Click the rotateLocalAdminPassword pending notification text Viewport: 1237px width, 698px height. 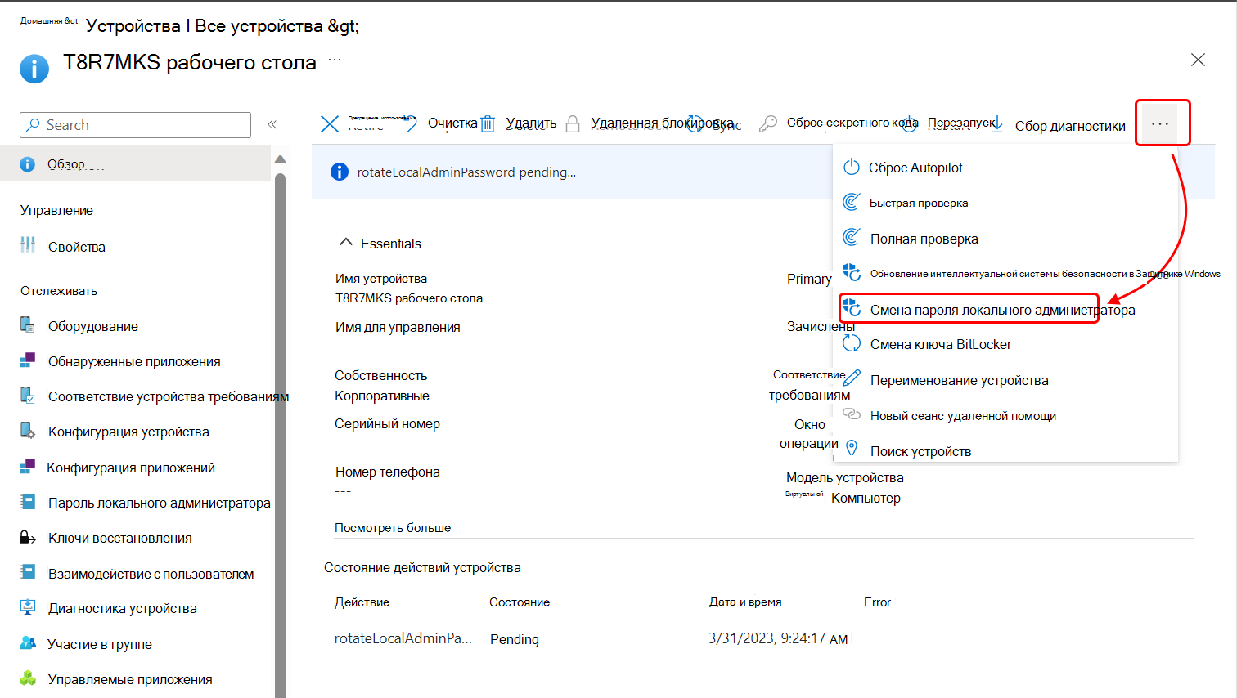(466, 172)
